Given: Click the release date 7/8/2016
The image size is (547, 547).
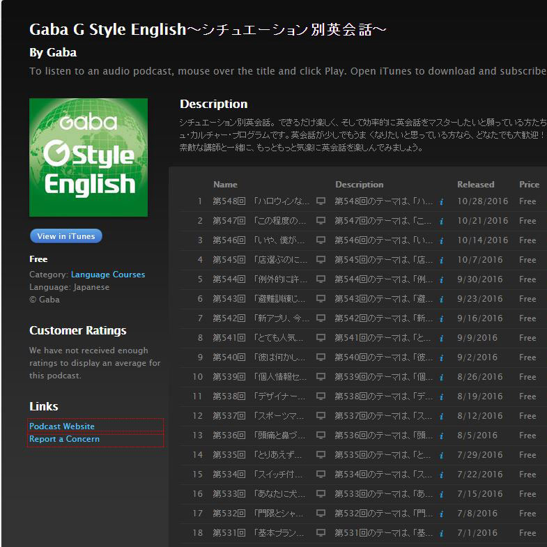Looking at the screenshot, I should click(477, 514).
